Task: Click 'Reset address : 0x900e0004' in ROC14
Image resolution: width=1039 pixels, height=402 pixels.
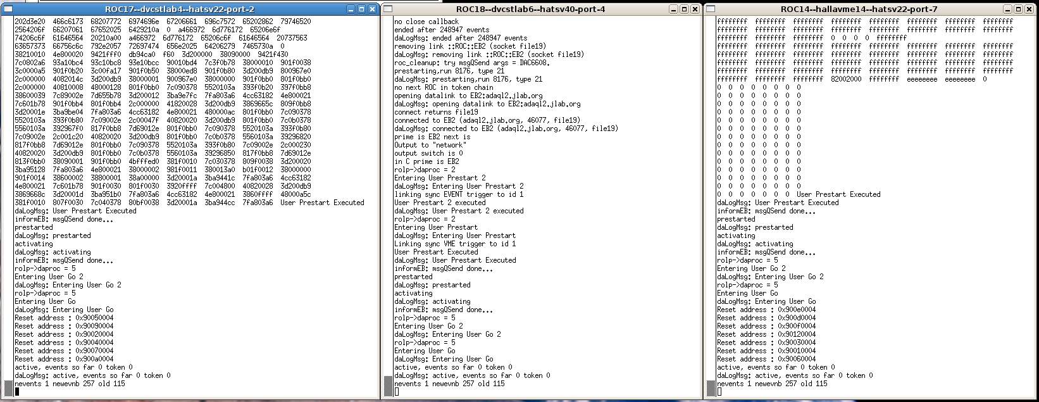Action: point(766,310)
